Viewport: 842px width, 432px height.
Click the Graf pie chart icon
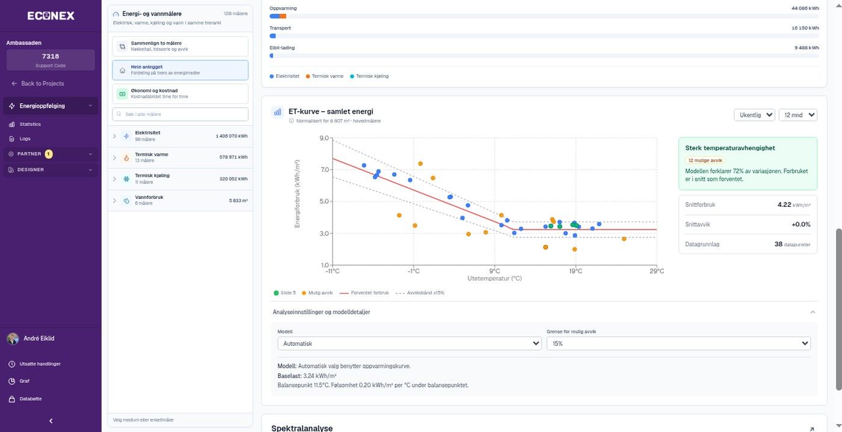(12, 381)
